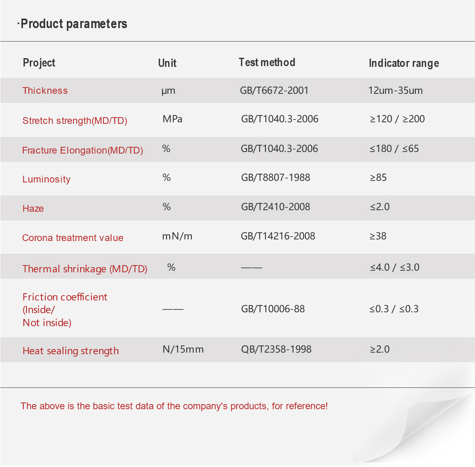
Task: Select the Project column header
Action: (x=39, y=63)
